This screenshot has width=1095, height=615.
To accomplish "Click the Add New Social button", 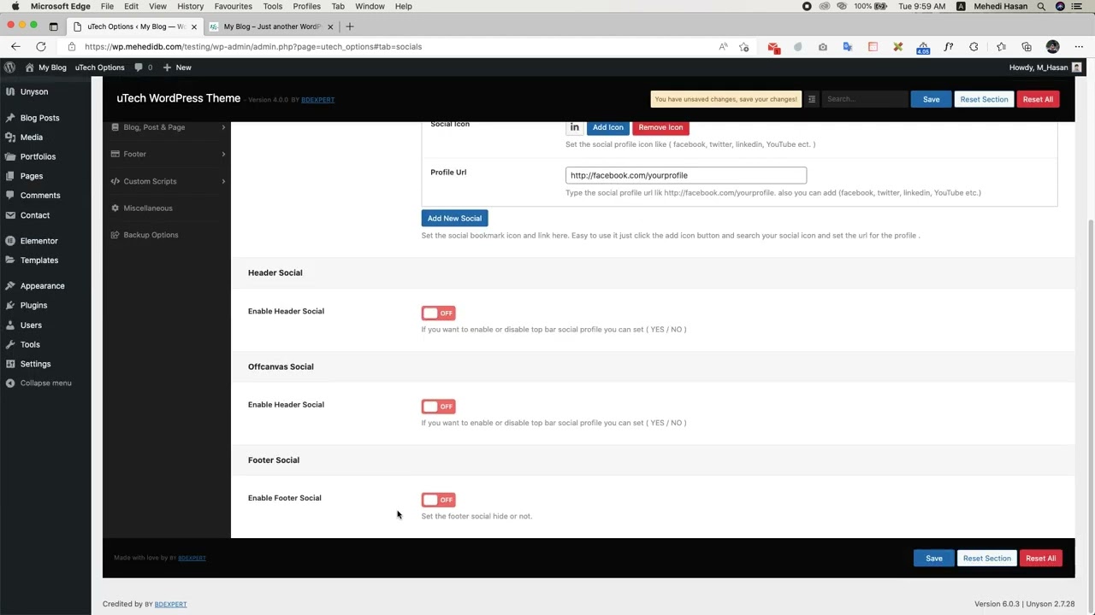I will click(x=454, y=218).
